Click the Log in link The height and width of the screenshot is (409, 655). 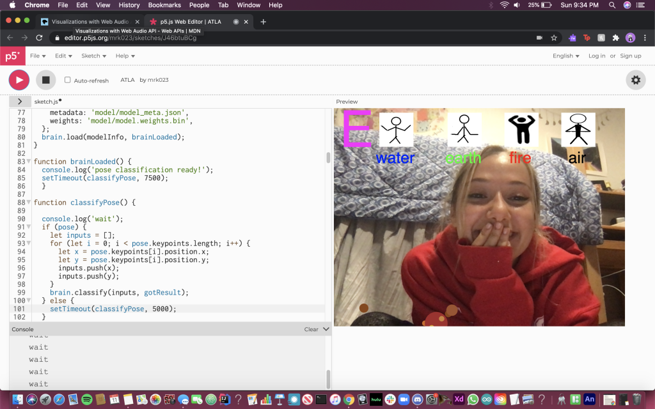point(597,56)
